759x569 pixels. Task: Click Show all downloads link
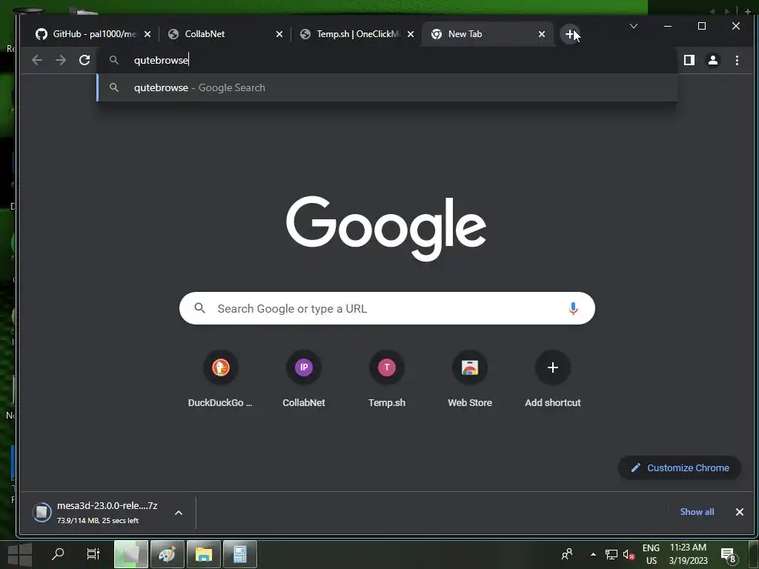[697, 511]
